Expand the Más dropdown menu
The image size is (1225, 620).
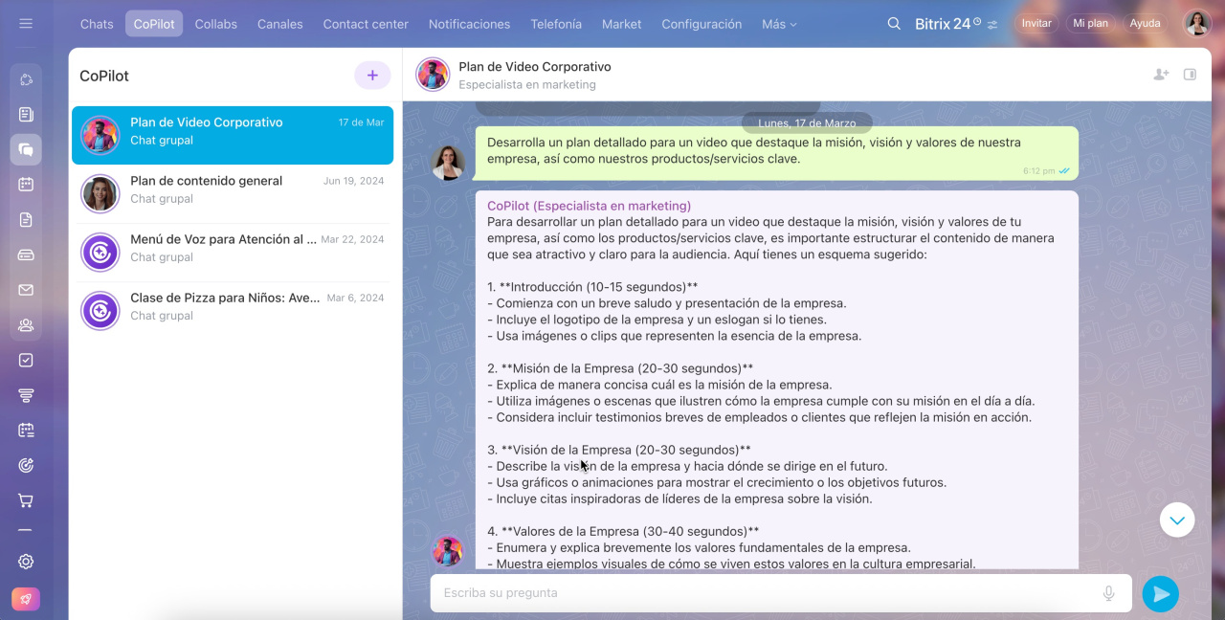(x=779, y=24)
